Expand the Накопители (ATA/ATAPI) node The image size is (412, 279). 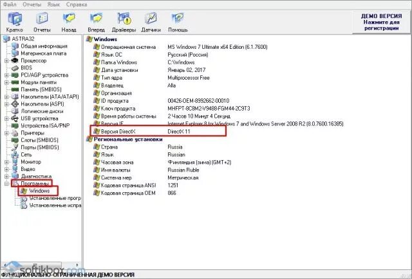coord(6,97)
